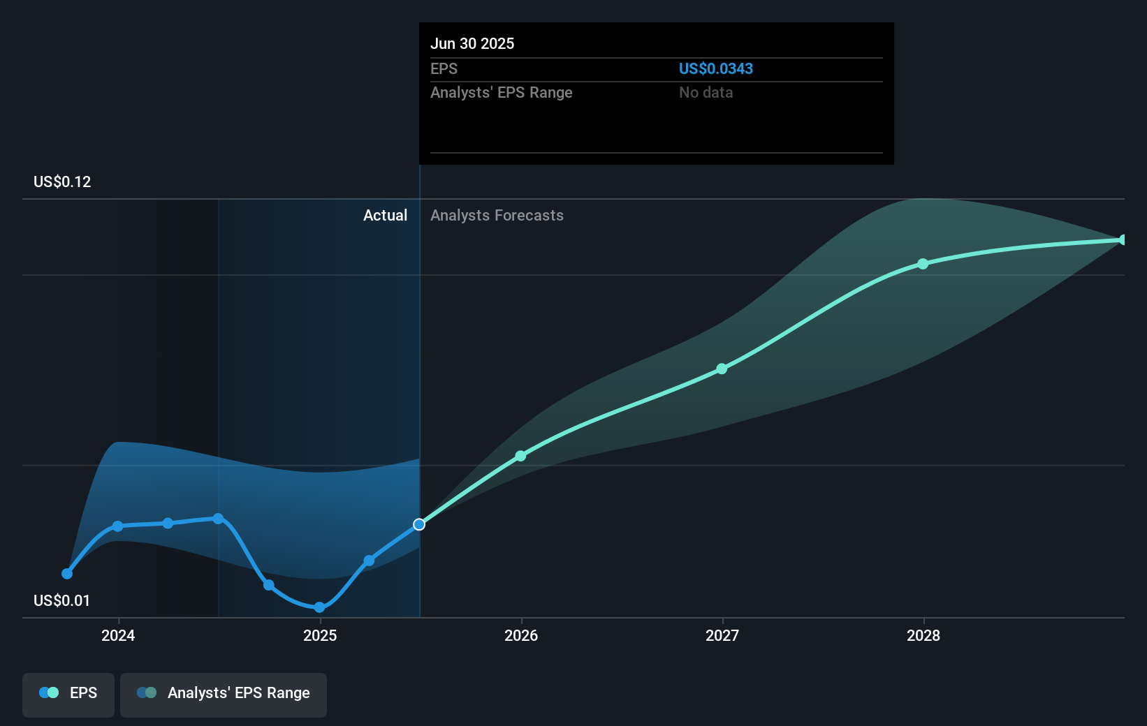The width and height of the screenshot is (1147, 726).
Task: Click the 2027 x-axis label
Action: tap(722, 635)
